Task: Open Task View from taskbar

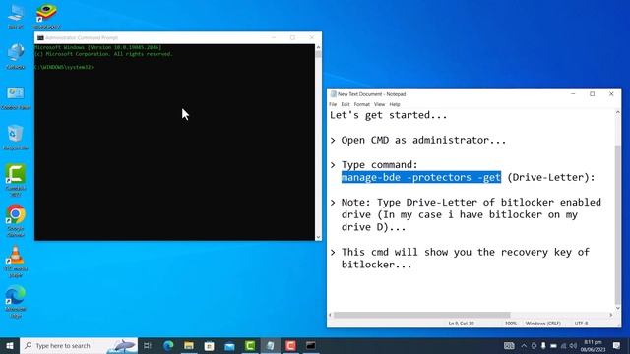Action: pos(148,345)
